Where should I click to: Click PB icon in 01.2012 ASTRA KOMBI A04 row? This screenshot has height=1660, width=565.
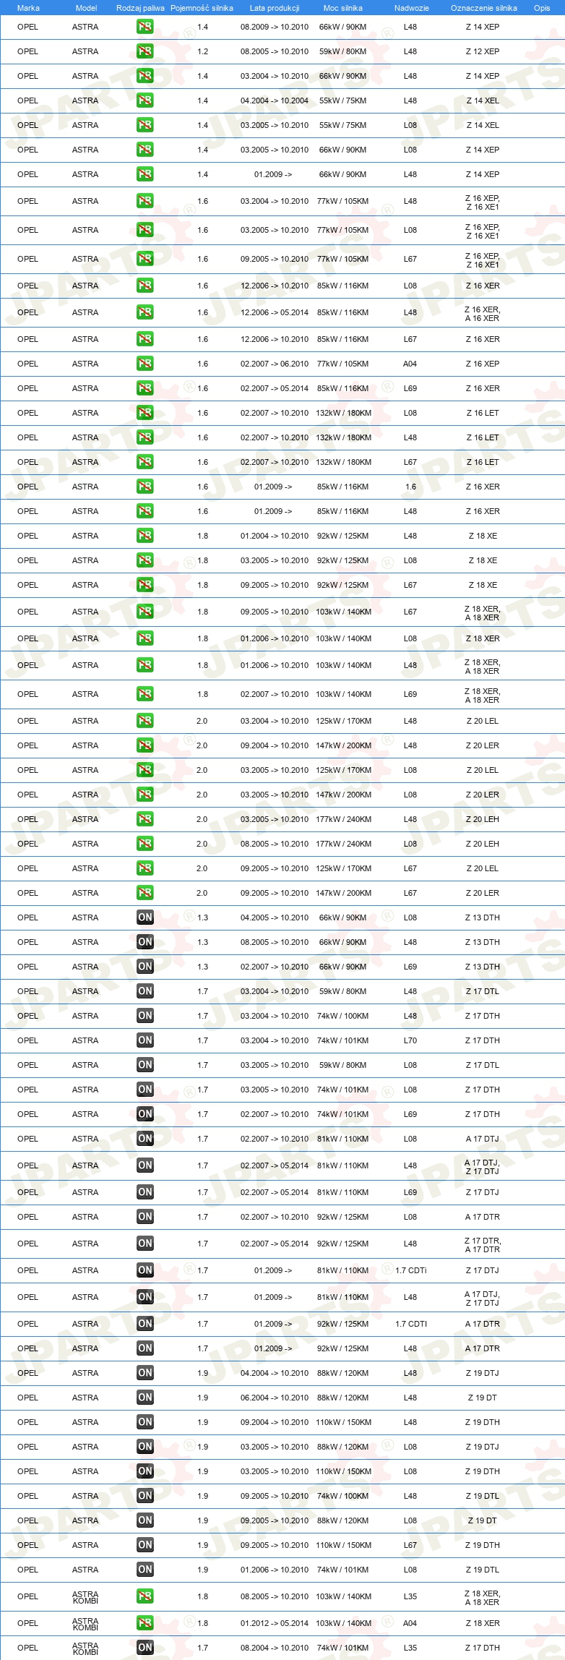click(145, 1623)
